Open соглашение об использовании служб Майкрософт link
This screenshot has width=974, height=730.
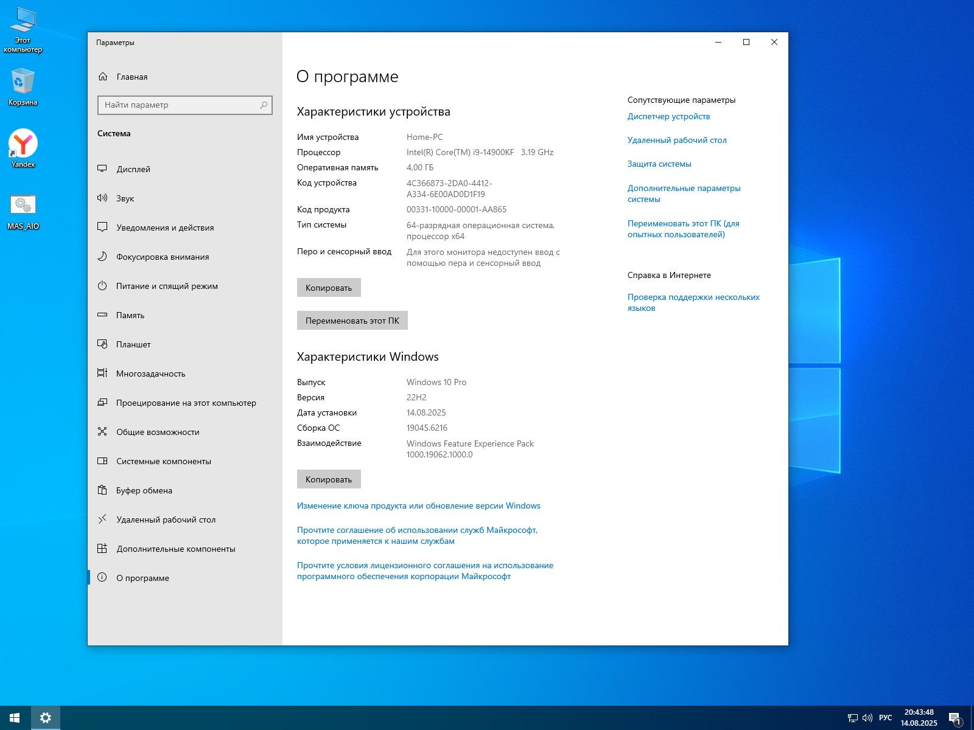418,535
